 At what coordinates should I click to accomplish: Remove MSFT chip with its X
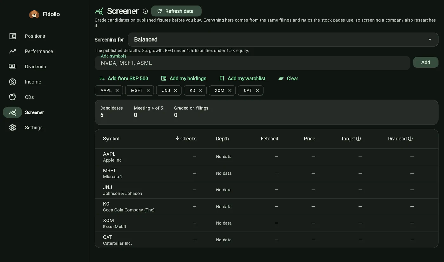[148, 90]
